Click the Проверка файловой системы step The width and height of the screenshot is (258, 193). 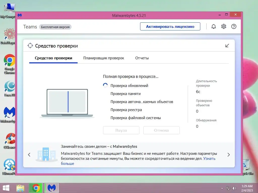(136, 118)
